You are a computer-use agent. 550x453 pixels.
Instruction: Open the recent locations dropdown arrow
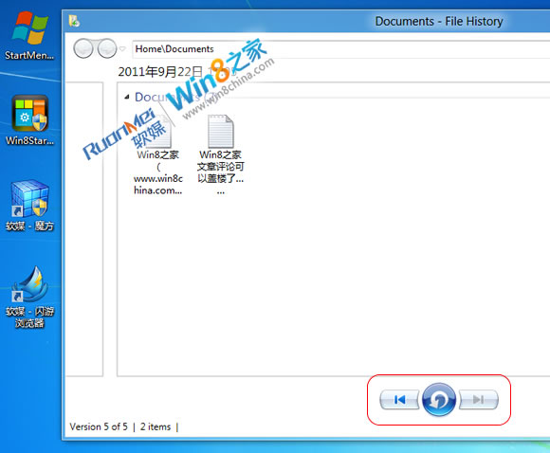122,48
